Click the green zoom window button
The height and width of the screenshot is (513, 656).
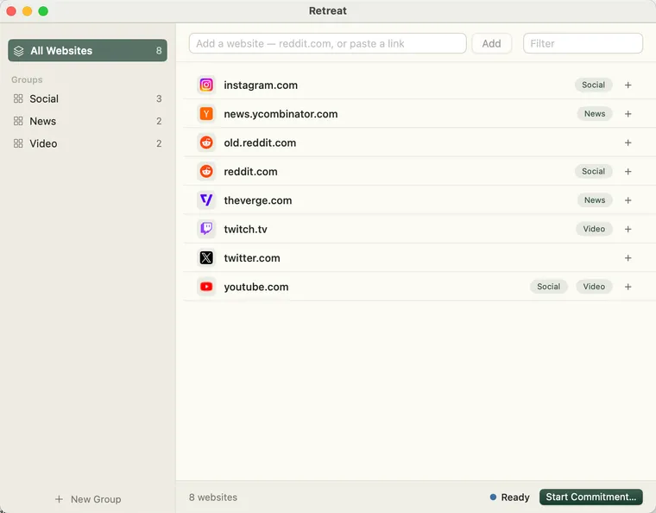[x=43, y=11]
